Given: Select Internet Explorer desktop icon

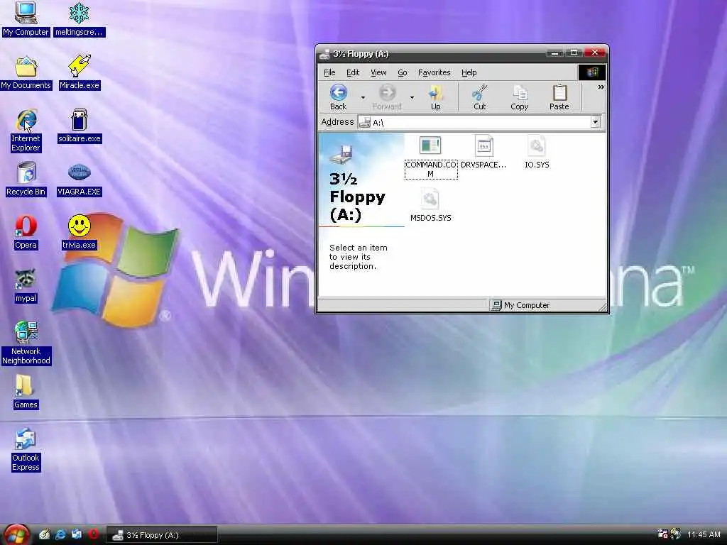Looking at the screenshot, I should click(x=26, y=120).
